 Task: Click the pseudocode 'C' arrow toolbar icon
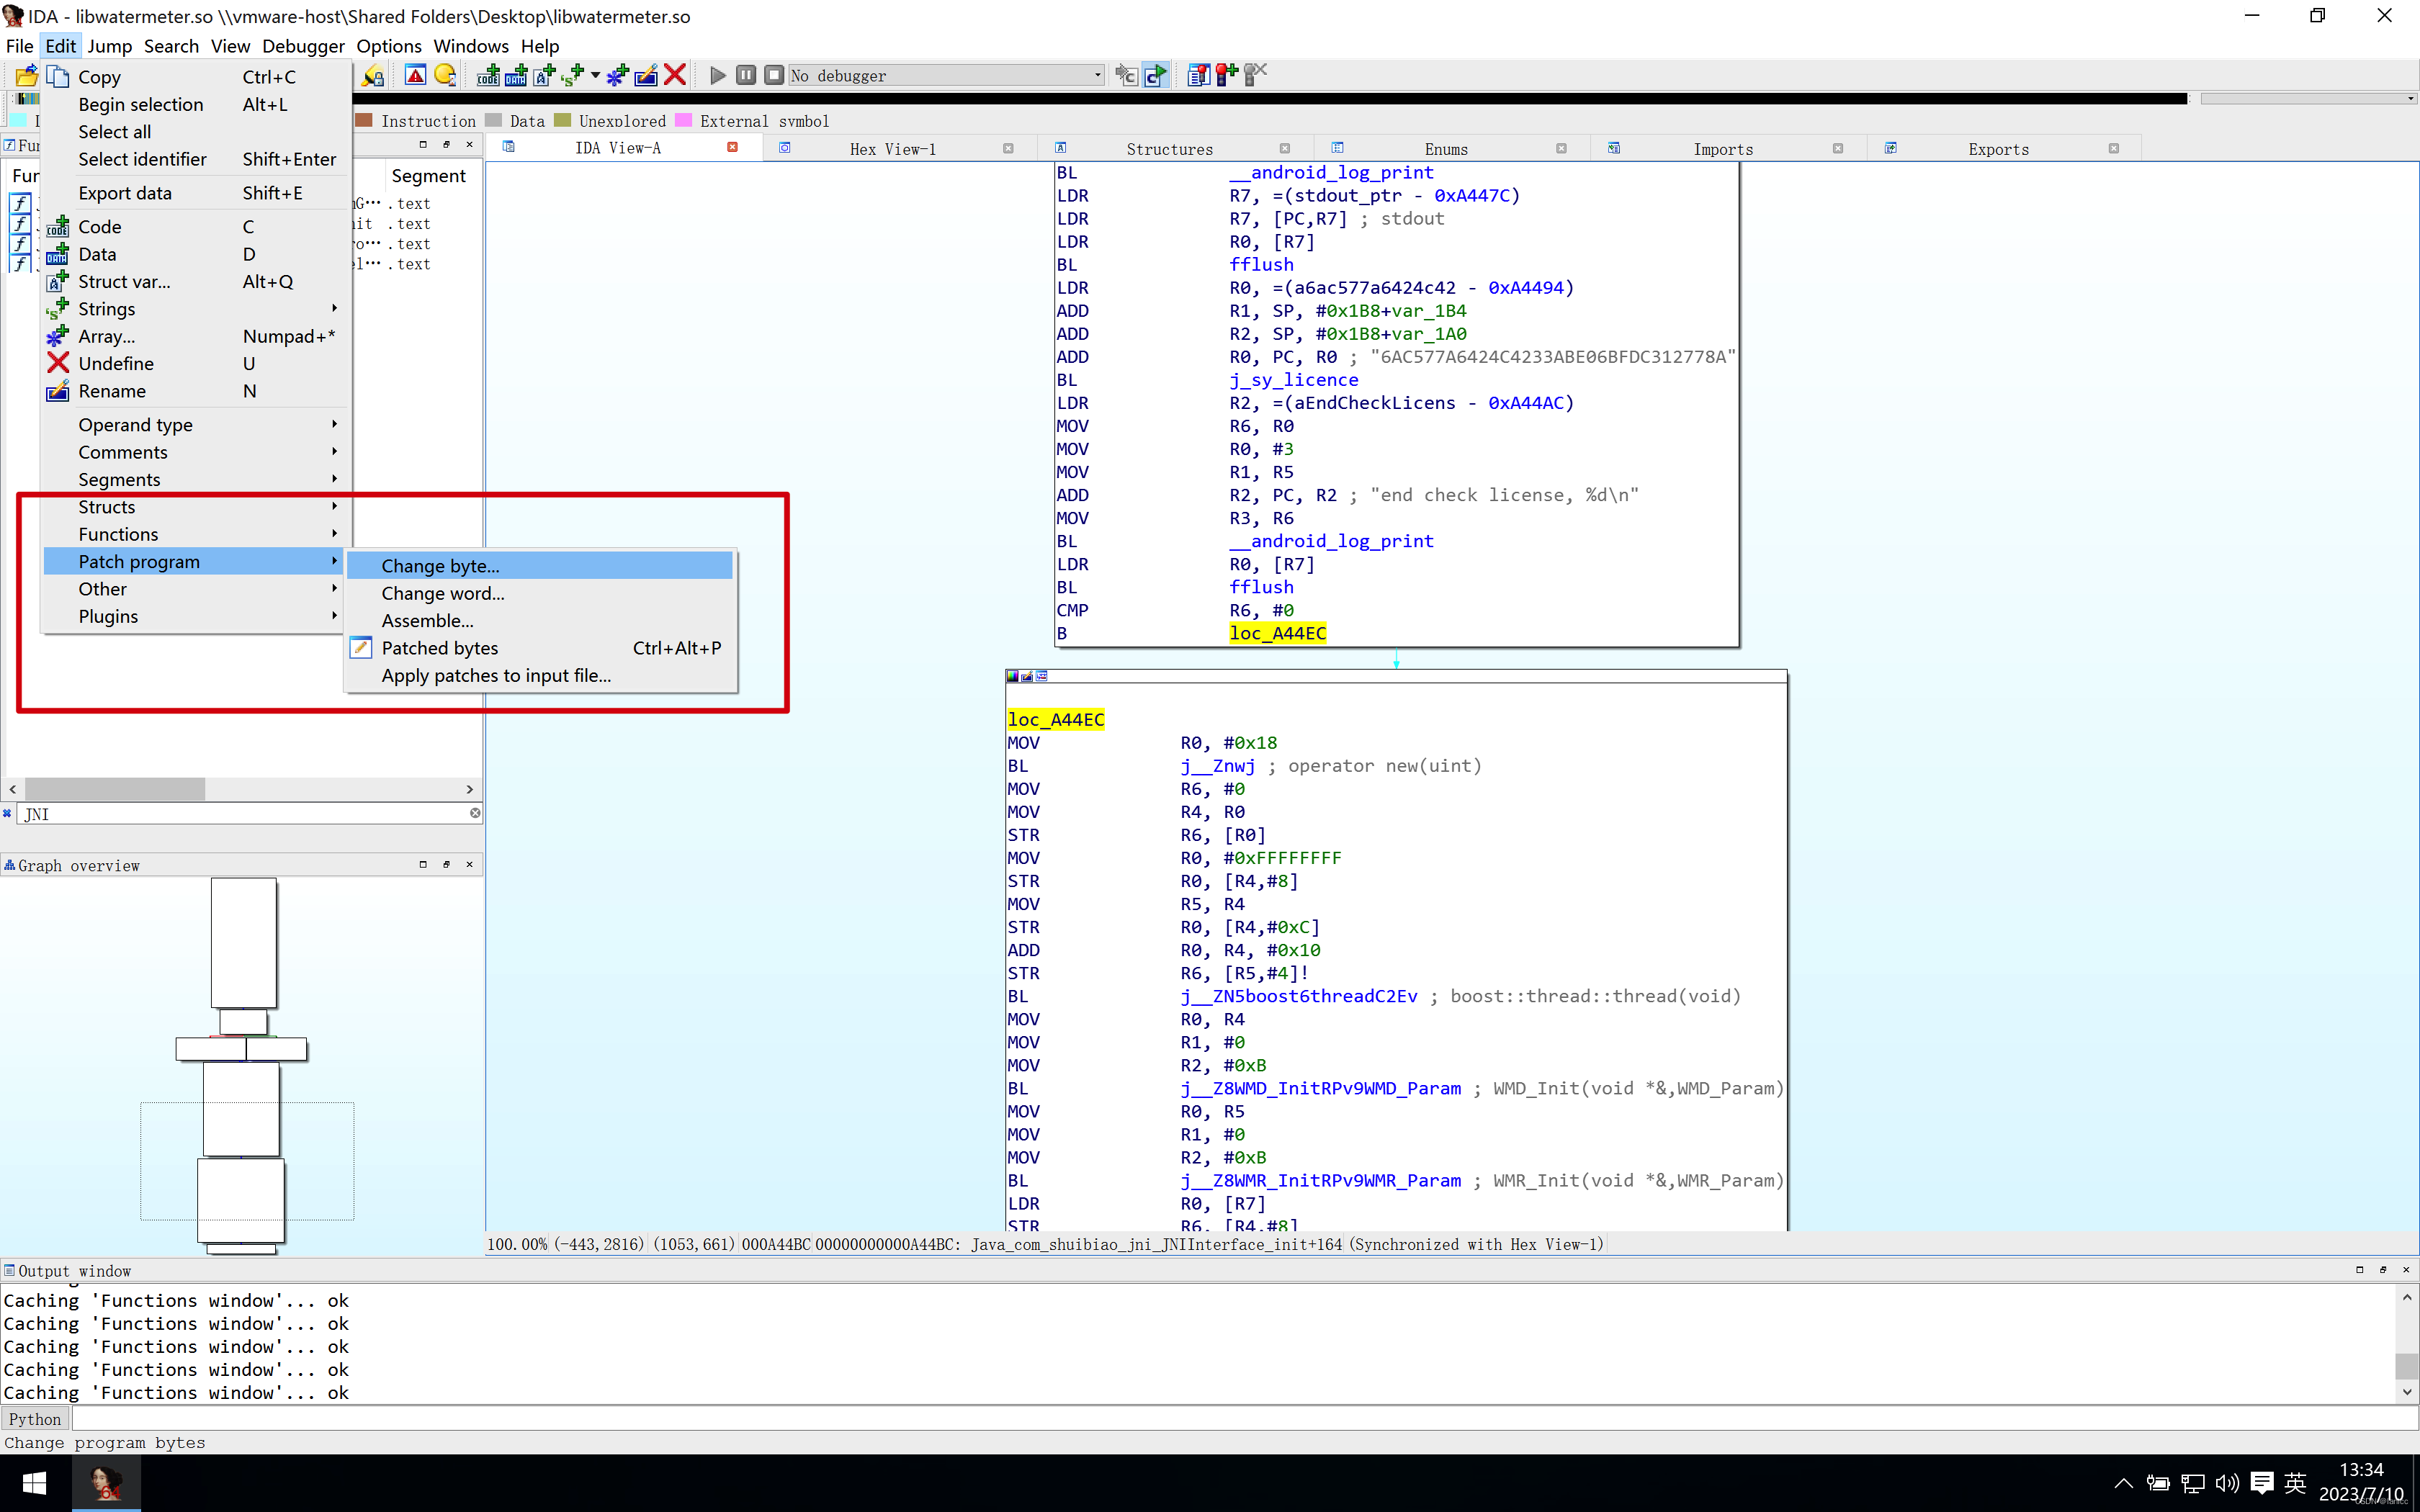(x=1126, y=75)
